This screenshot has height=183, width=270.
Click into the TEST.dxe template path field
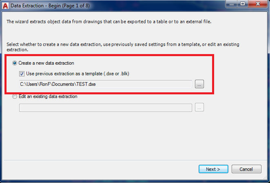[x=106, y=84]
